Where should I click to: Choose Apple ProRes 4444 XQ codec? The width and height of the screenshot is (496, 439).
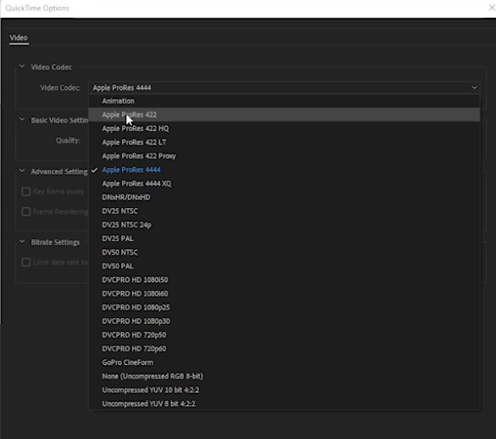coord(284,183)
